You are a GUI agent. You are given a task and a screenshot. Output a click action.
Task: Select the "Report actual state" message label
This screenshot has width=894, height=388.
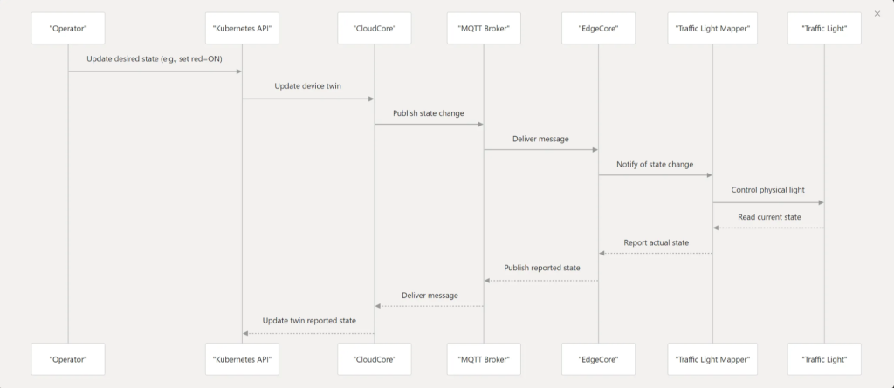click(x=656, y=242)
